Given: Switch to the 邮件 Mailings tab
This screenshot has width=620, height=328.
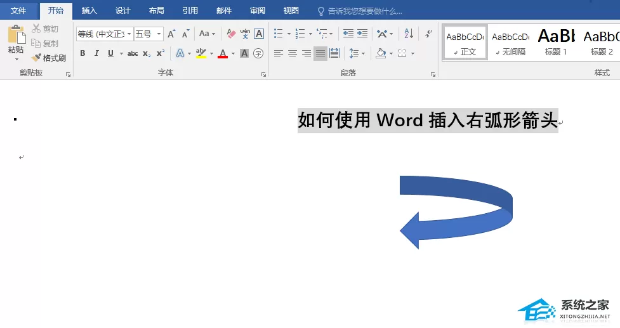Looking at the screenshot, I should [224, 11].
